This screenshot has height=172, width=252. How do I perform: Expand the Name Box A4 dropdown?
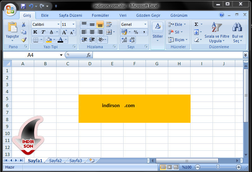pos(61,55)
